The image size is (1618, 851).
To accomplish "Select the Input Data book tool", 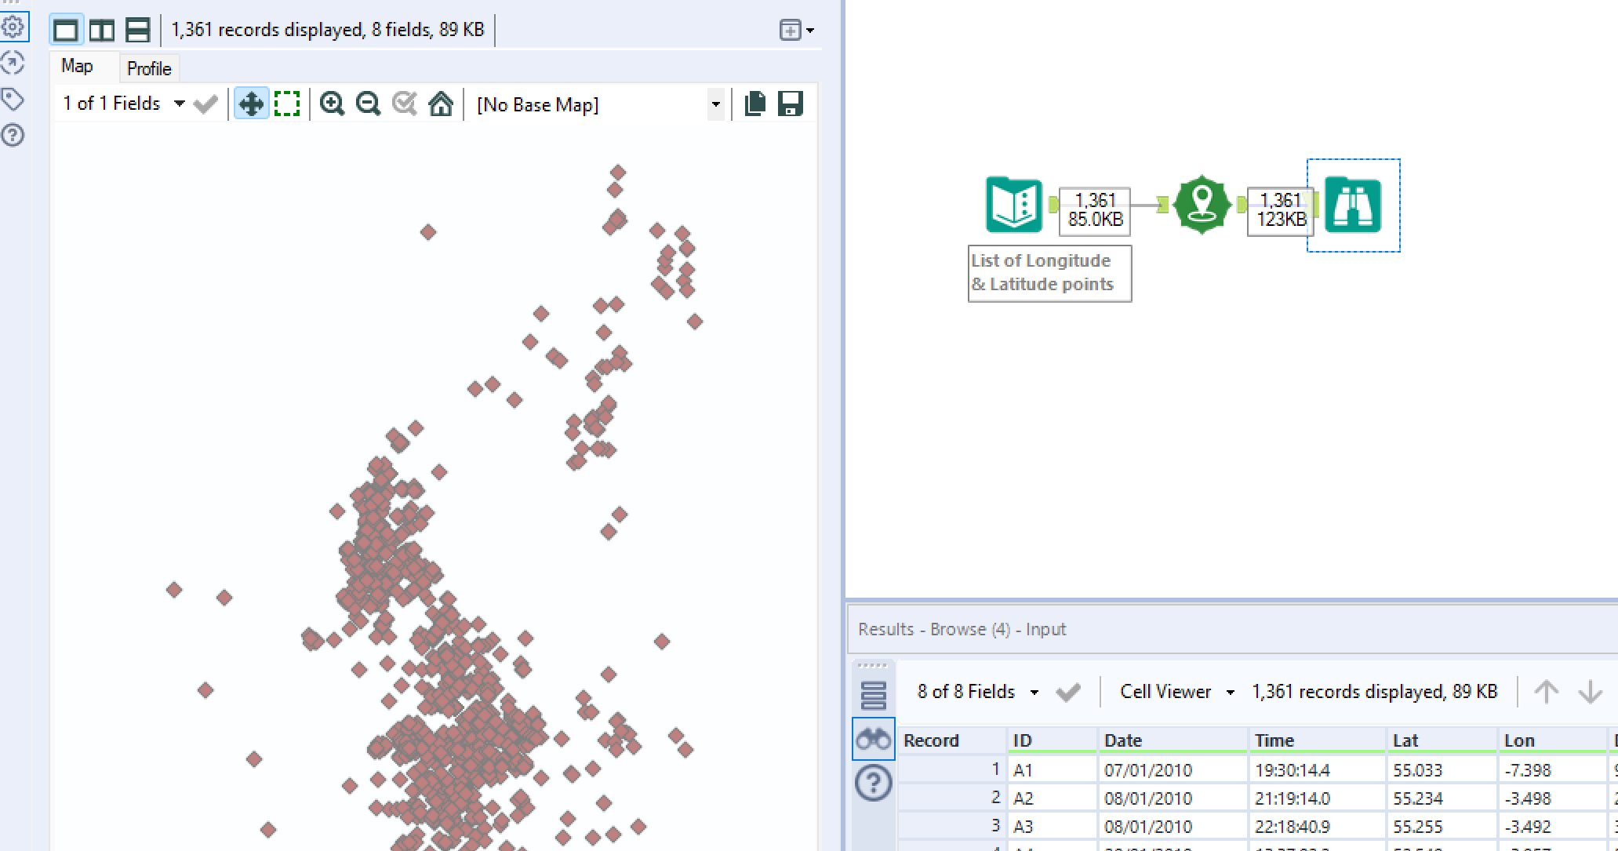I will [1013, 205].
